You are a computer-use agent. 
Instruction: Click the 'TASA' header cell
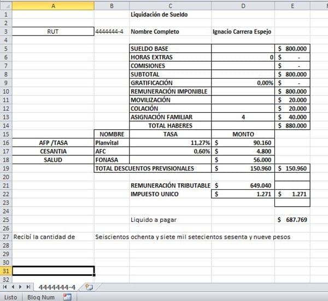170,134
